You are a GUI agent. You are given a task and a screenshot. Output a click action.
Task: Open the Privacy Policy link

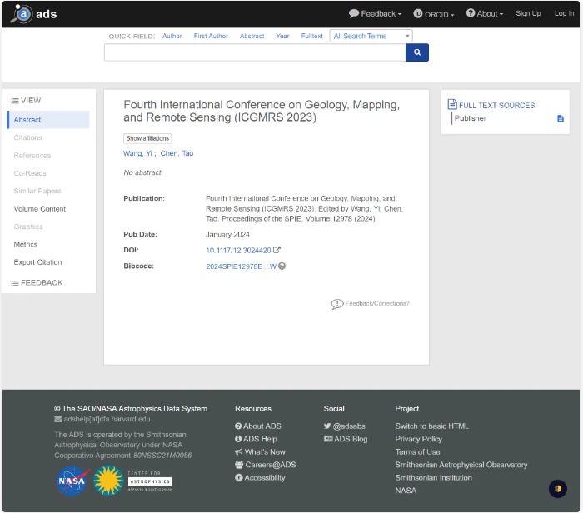pyautogui.click(x=419, y=439)
